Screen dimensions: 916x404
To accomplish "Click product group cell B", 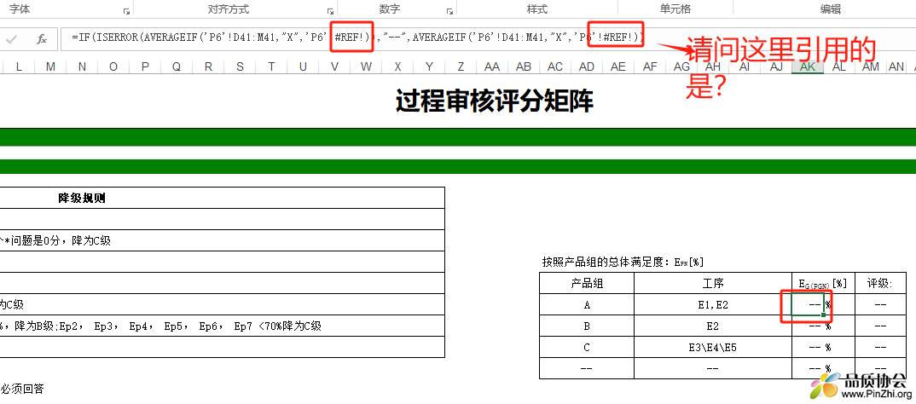I will (587, 326).
